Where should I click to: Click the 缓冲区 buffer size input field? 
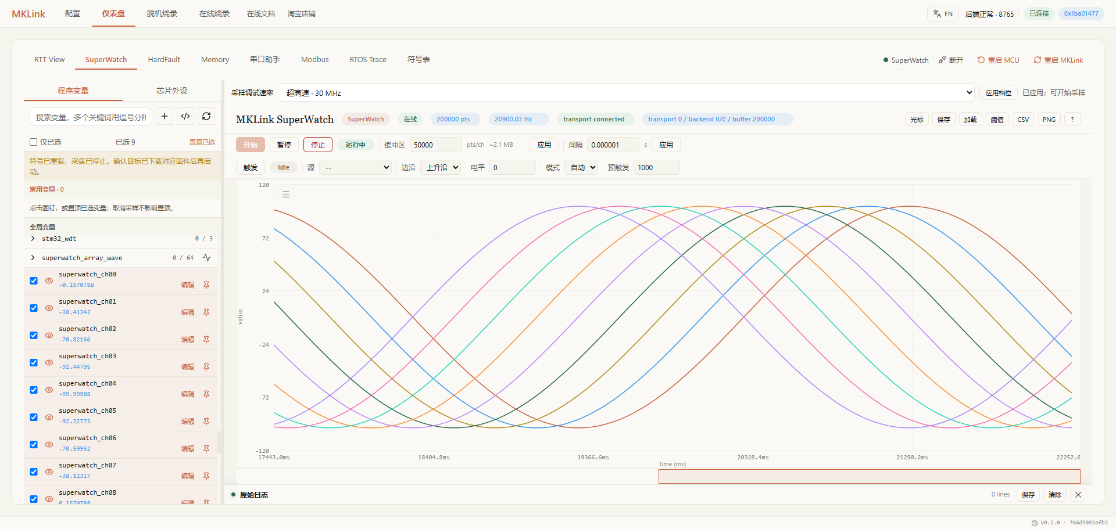pyautogui.click(x=436, y=145)
